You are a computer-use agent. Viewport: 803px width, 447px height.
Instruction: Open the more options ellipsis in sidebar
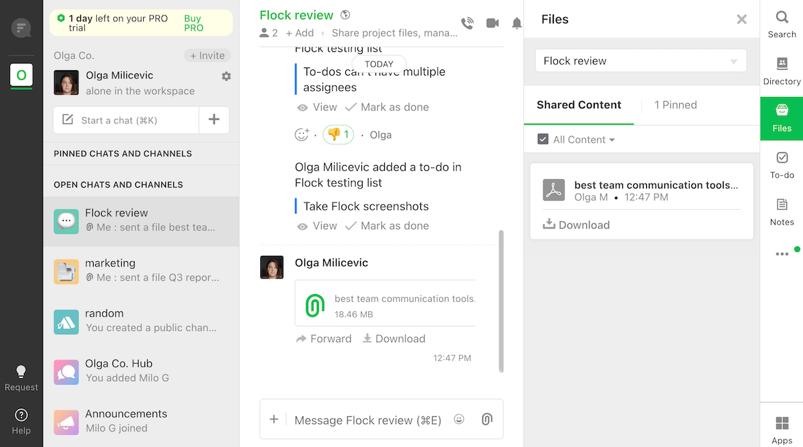tap(782, 254)
